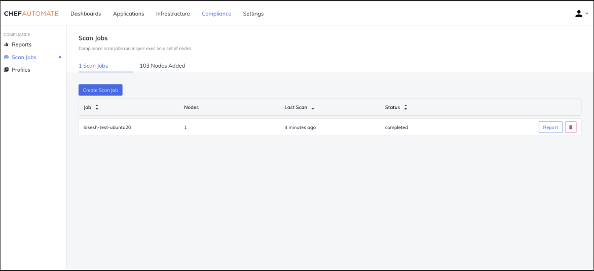594x271 pixels.
Task: Select the 1 Scan Jobs tab
Action: coord(93,66)
